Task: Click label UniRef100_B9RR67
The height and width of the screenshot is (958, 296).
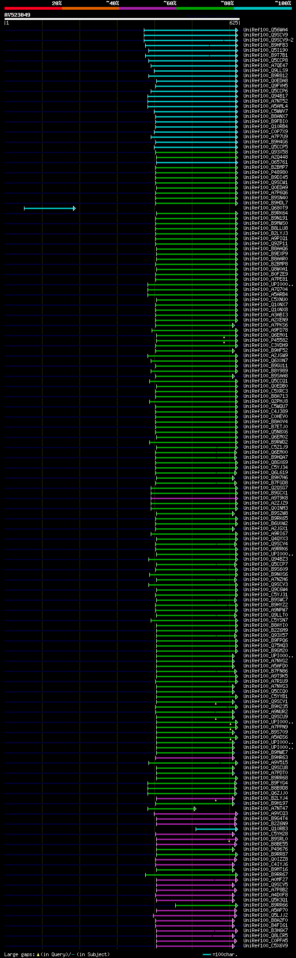Action: click(x=265, y=875)
